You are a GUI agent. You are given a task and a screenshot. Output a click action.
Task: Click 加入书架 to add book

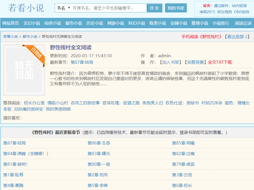pyautogui.click(x=171, y=62)
